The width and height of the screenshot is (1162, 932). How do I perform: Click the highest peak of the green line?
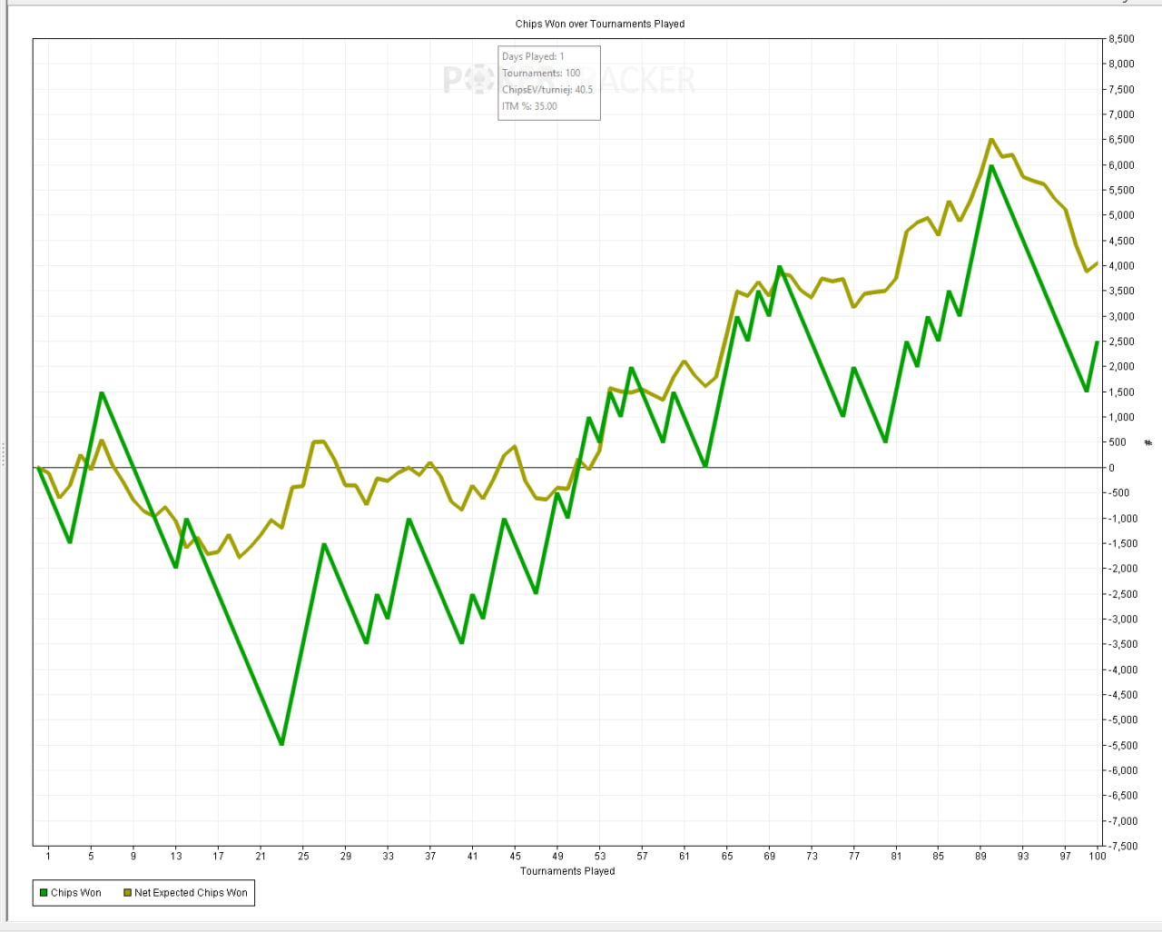[x=991, y=165]
